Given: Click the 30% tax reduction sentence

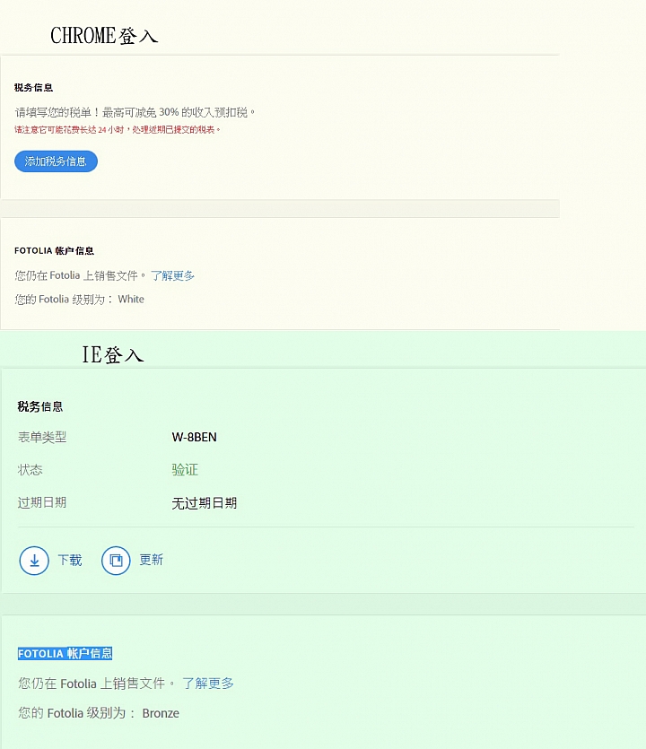Looking at the screenshot, I should pos(135,112).
